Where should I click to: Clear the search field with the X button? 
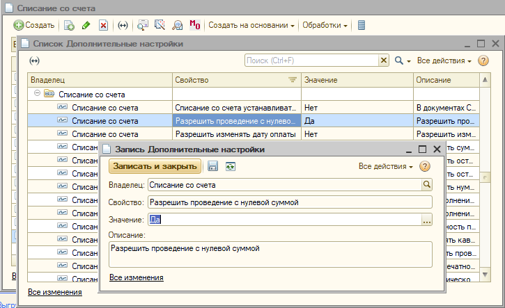tap(384, 61)
